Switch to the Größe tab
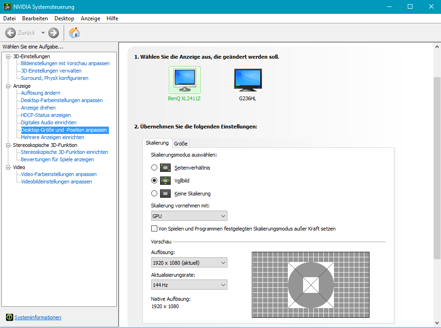Image resolution: width=441 pixels, height=328 pixels. [x=180, y=144]
